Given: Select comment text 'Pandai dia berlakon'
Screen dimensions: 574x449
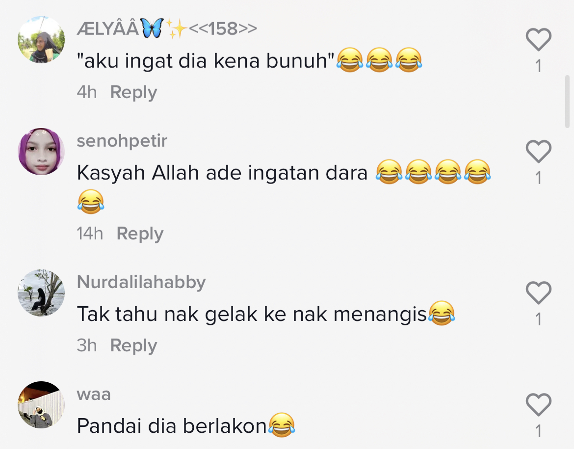Looking at the screenshot, I should 172,426.
